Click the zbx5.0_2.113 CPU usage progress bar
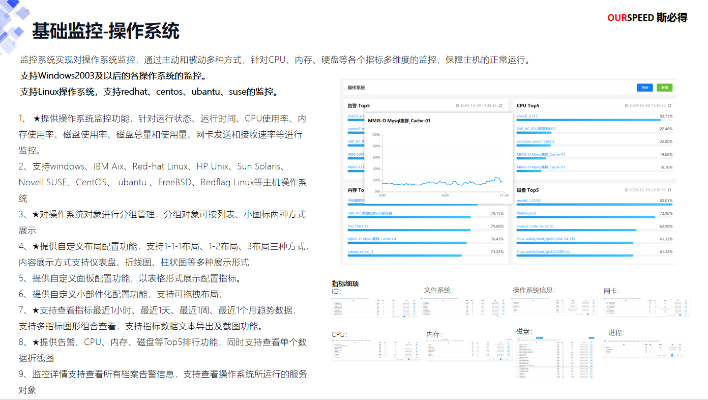The width and height of the screenshot is (708, 400). tap(588, 120)
